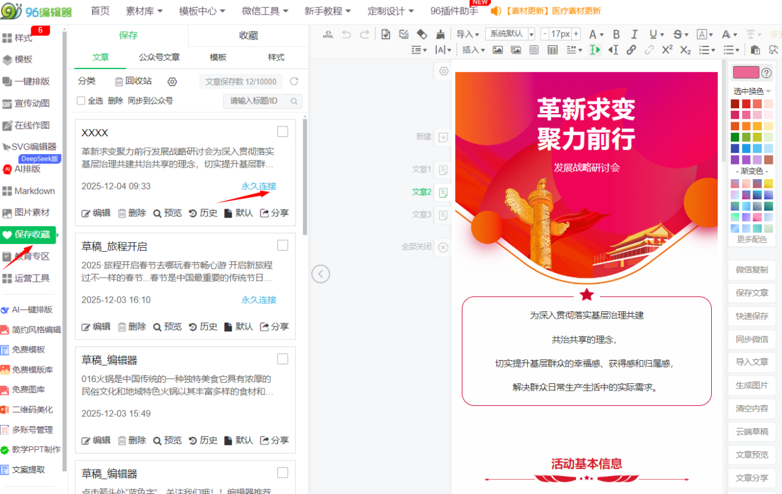This screenshot has width=782, height=494.
Task: Expand the 导入 import dropdown
Action: coord(468,34)
